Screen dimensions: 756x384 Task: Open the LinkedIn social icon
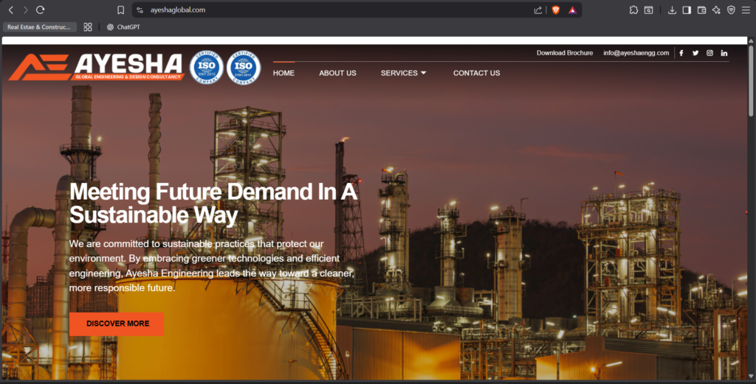(724, 53)
